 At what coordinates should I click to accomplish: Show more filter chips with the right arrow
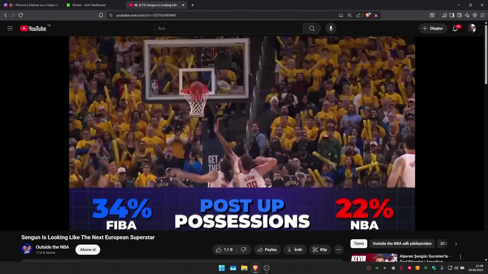(x=456, y=244)
